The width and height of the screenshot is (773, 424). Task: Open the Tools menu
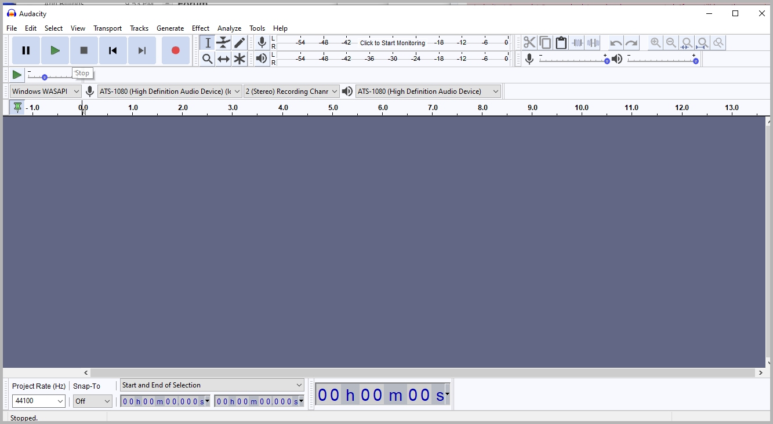click(257, 28)
